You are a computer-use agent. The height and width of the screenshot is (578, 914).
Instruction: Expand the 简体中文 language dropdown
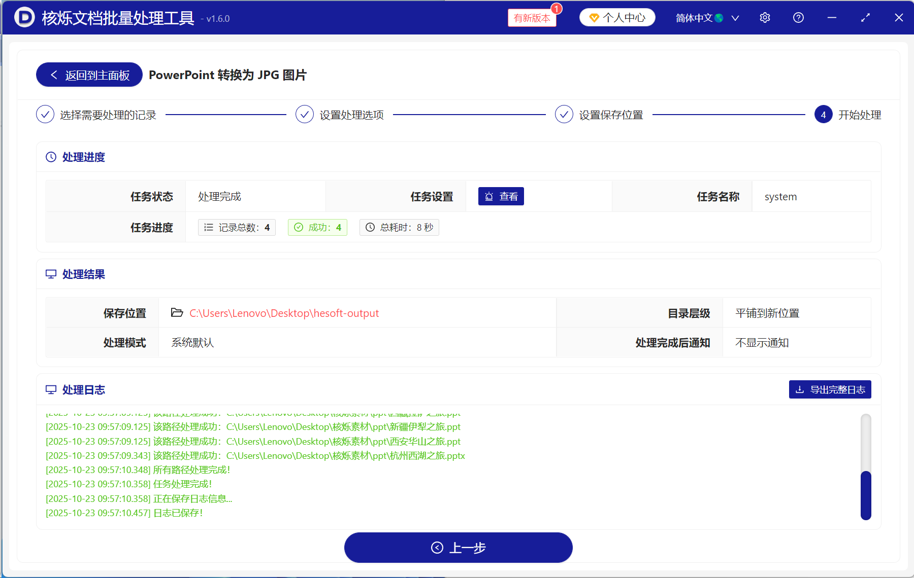(735, 18)
